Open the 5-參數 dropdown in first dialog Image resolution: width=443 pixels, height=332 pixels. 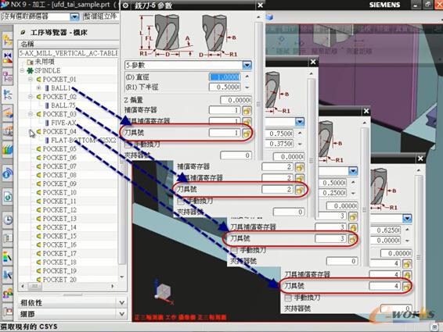(247, 65)
